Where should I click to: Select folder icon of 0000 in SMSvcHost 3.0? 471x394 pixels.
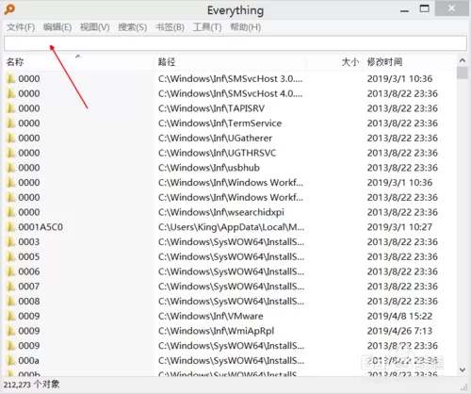coord(11,78)
